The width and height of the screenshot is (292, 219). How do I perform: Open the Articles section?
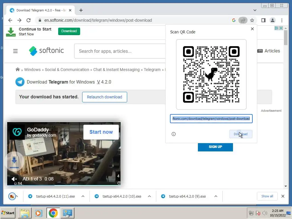(x=268, y=51)
